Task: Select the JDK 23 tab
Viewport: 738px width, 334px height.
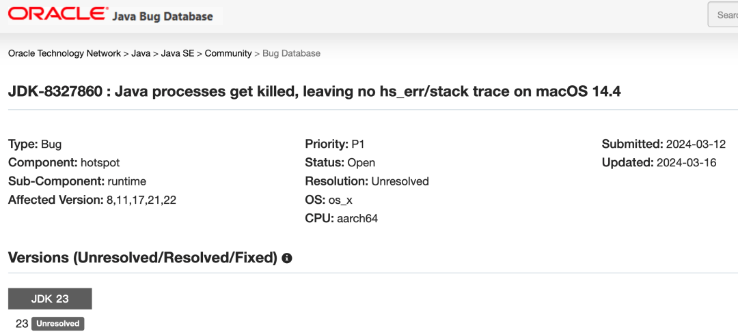Action: [x=50, y=299]
